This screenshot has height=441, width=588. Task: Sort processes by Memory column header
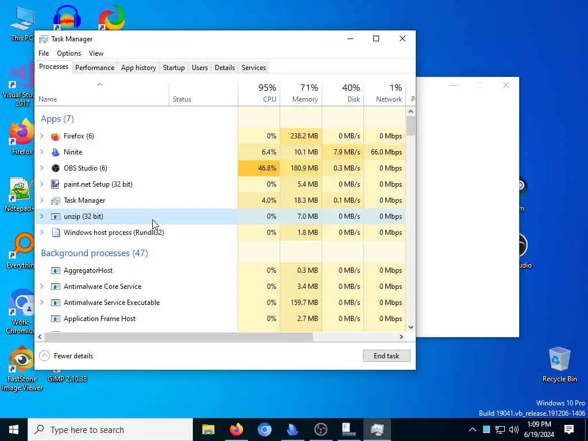coord(301,94)
